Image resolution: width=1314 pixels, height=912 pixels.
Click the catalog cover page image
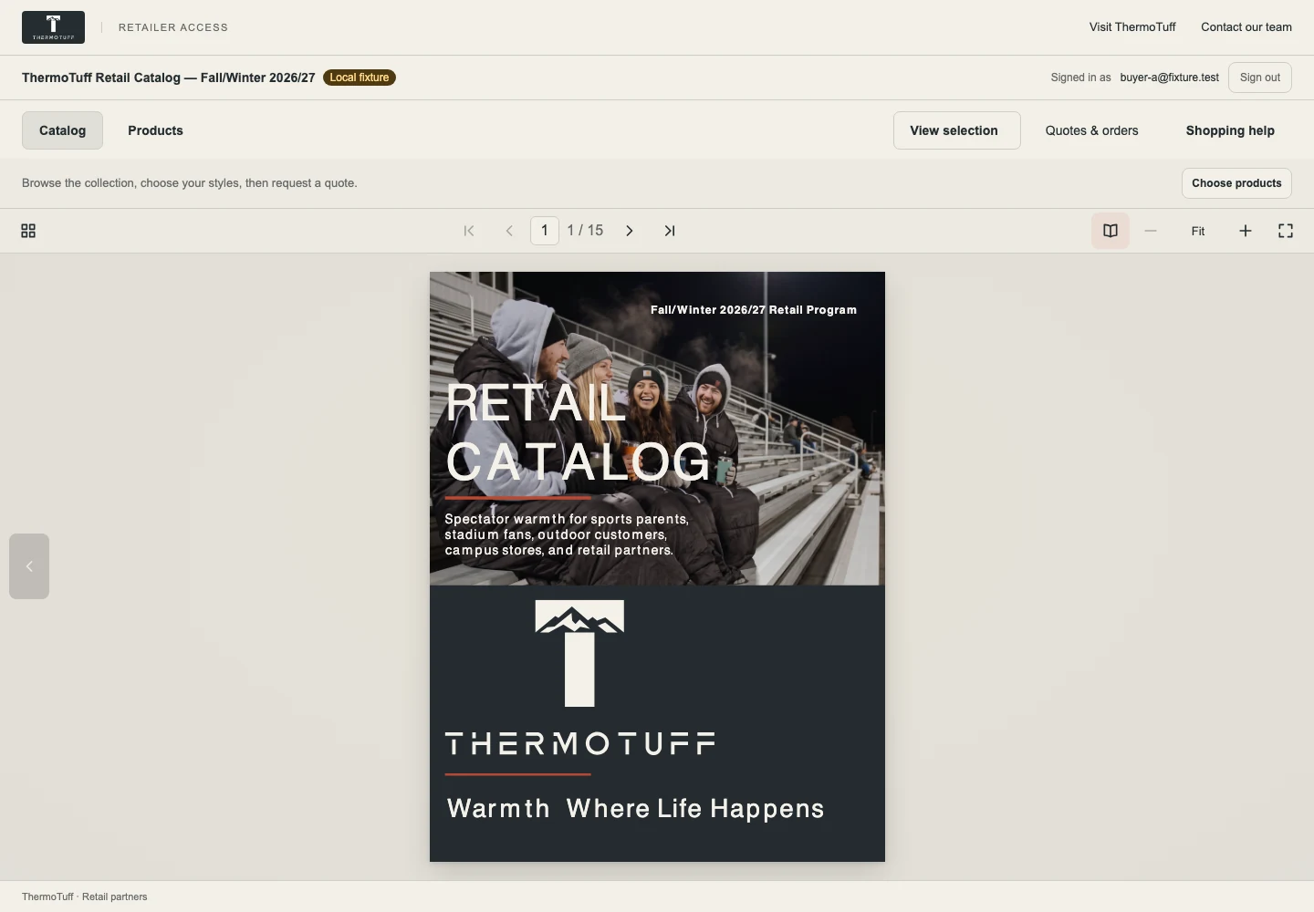(657, 566)
